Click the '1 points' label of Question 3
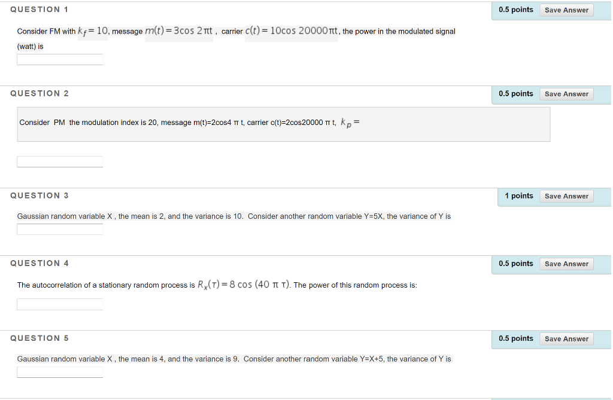613x400 pixels. coord(519,196)
